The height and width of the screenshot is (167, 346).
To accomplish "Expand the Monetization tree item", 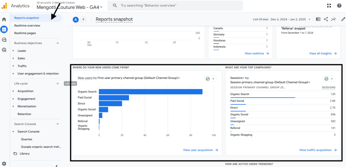I will tap(14, 106).
